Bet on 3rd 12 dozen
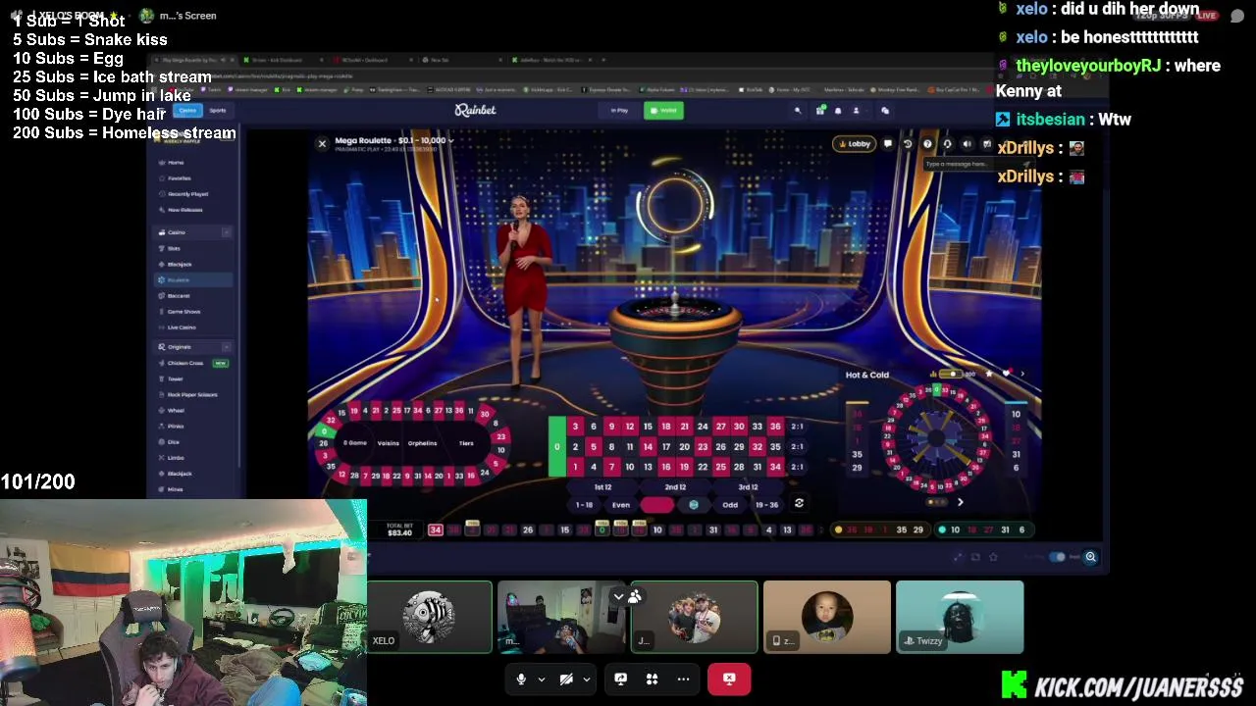This screenshot has height=706, width=1256. (x=748, y=487)
